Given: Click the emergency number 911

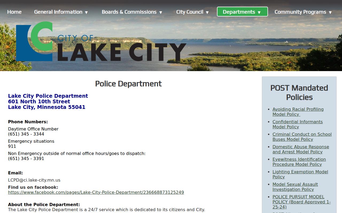Looking at the screenshot, I should click(x=12, y=146).
